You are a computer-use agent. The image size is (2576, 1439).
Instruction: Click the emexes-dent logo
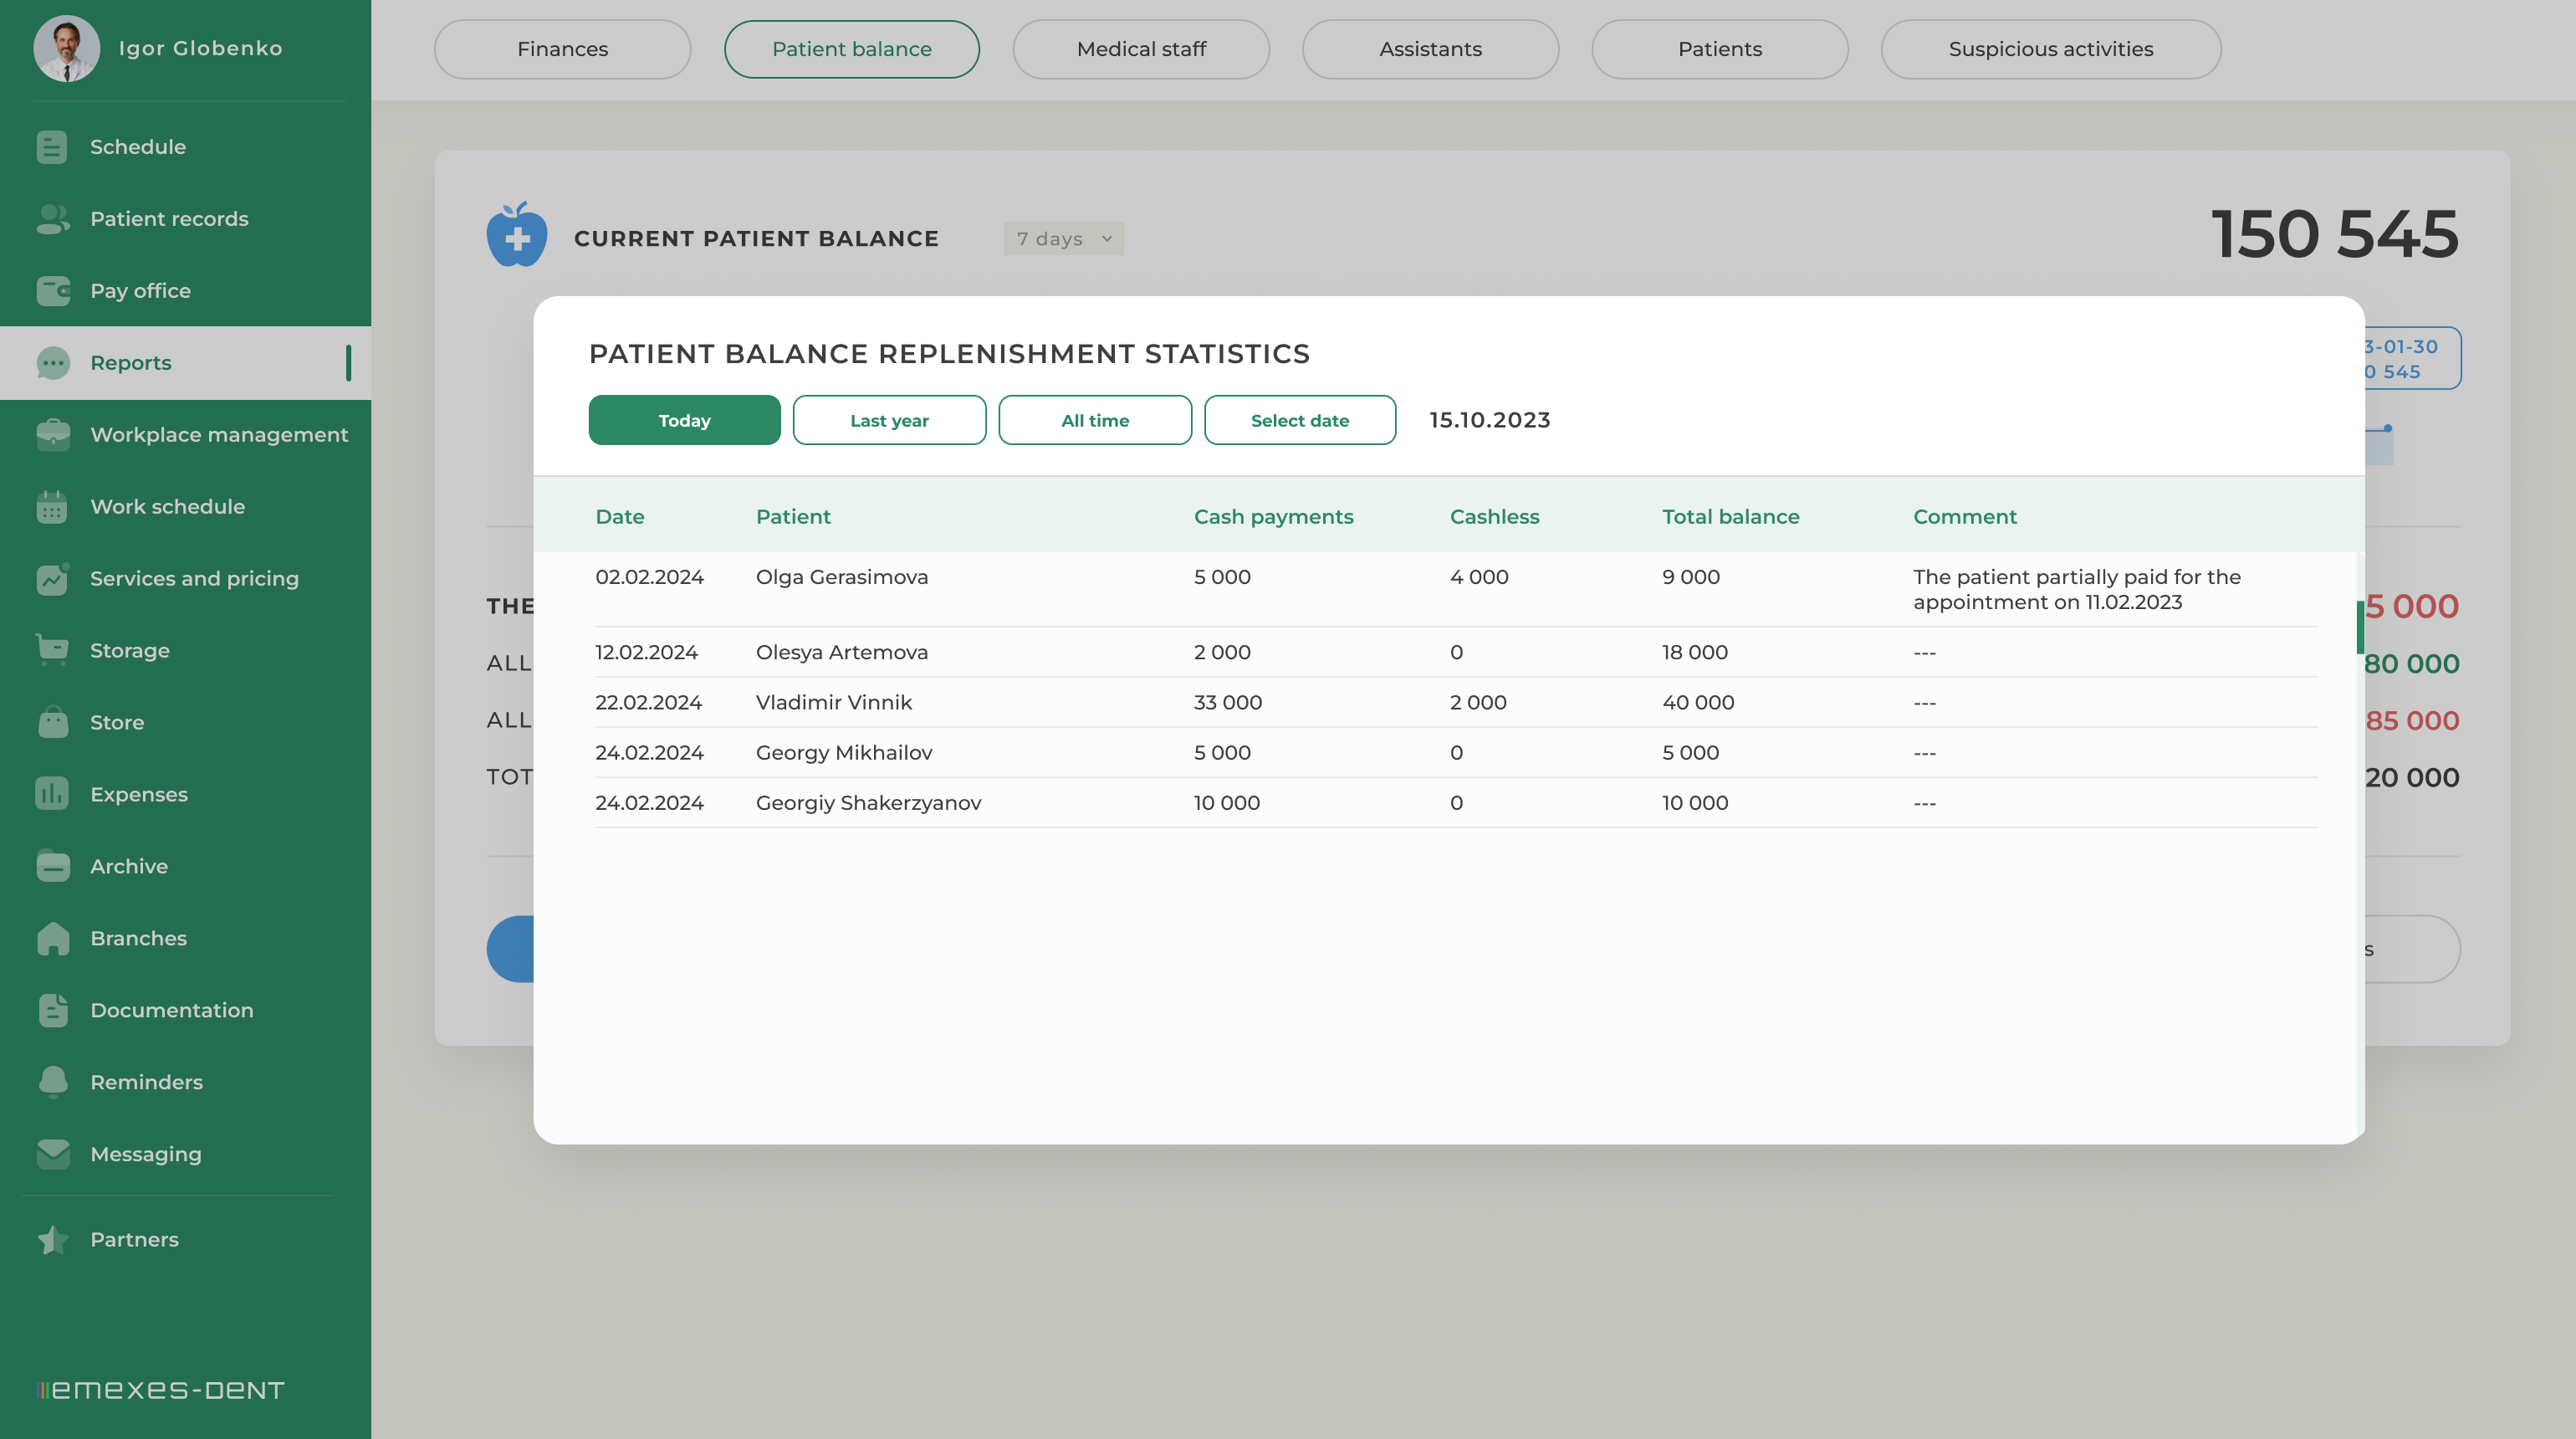(x=160, y=1390)
